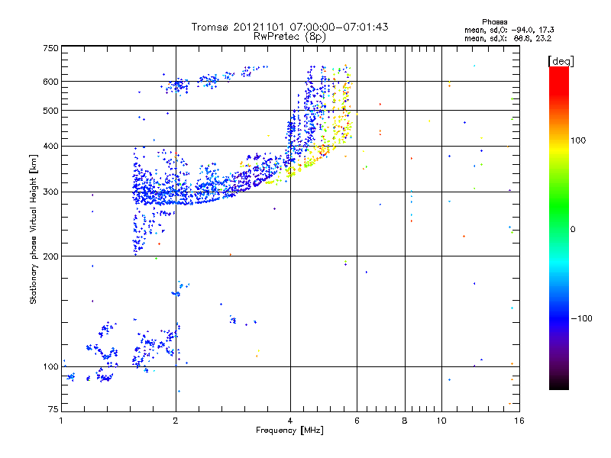This screenshot has width=611, height=458.
Task: Click the colorbar label '100'
Action: 578,140
